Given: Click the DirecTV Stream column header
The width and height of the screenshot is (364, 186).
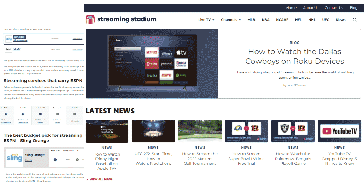Looking at the screenshot, I should click(x=6, y=108).
